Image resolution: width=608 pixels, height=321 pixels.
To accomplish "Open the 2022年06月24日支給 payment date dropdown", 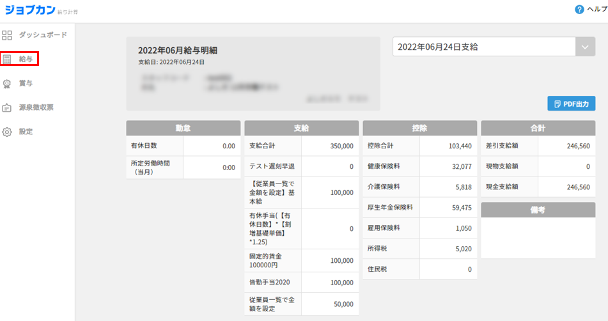I will (x=484, y=47).
